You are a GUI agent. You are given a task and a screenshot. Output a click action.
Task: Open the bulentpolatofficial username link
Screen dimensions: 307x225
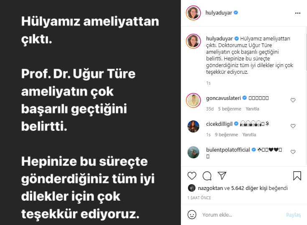tap(228, 150)
